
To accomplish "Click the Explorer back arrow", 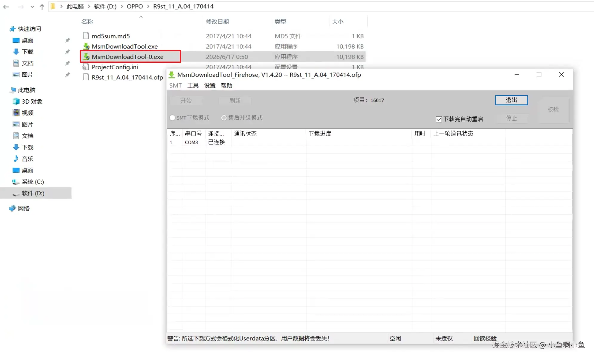I will (6, 7).
